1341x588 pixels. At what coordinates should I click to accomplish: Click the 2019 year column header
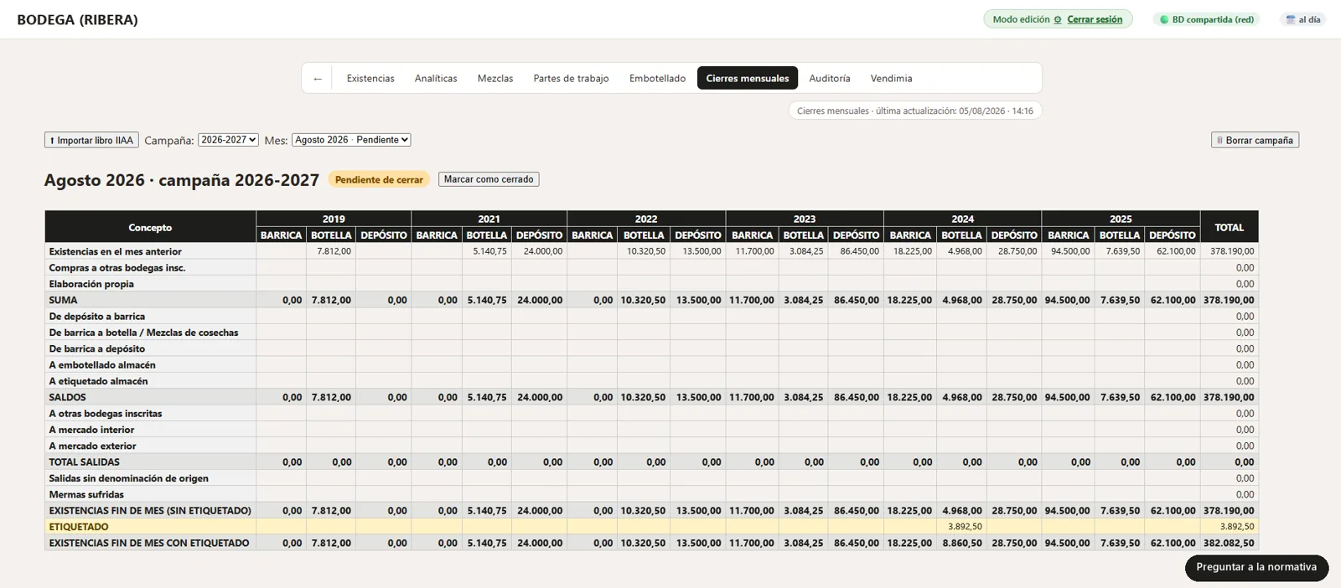pos(334,219)
